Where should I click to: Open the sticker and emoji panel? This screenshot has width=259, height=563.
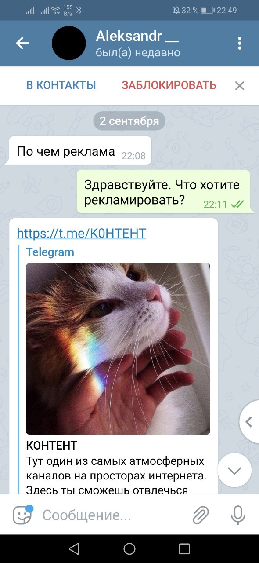[22, 515]
